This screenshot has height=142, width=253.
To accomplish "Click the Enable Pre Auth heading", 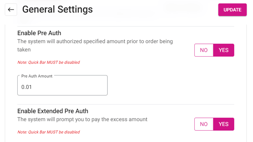I will [39, 33].
